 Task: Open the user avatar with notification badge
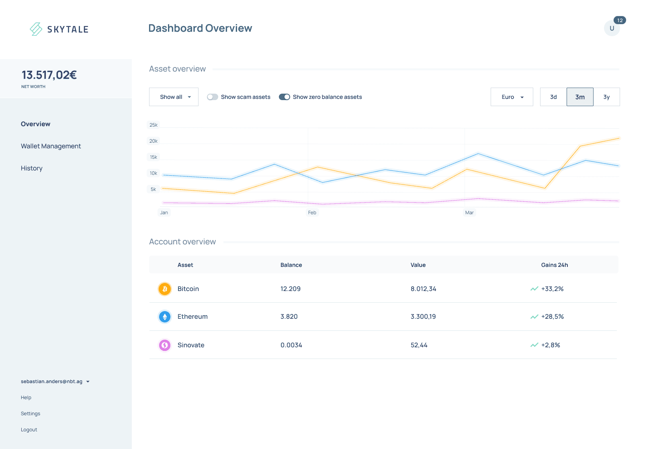click(x=612, y=28)
